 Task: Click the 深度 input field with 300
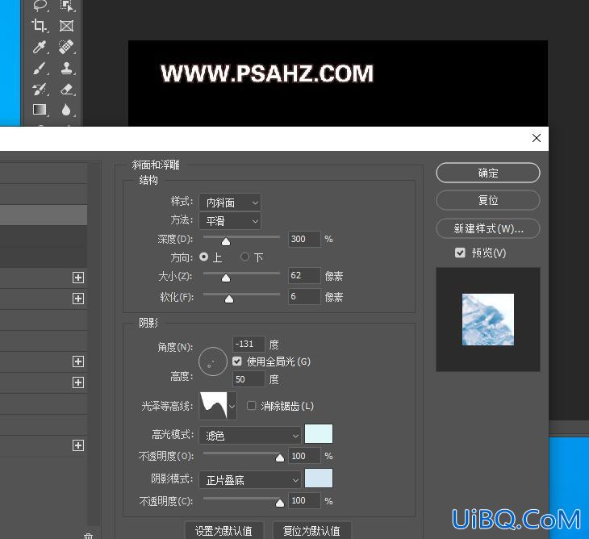(304, 239)
